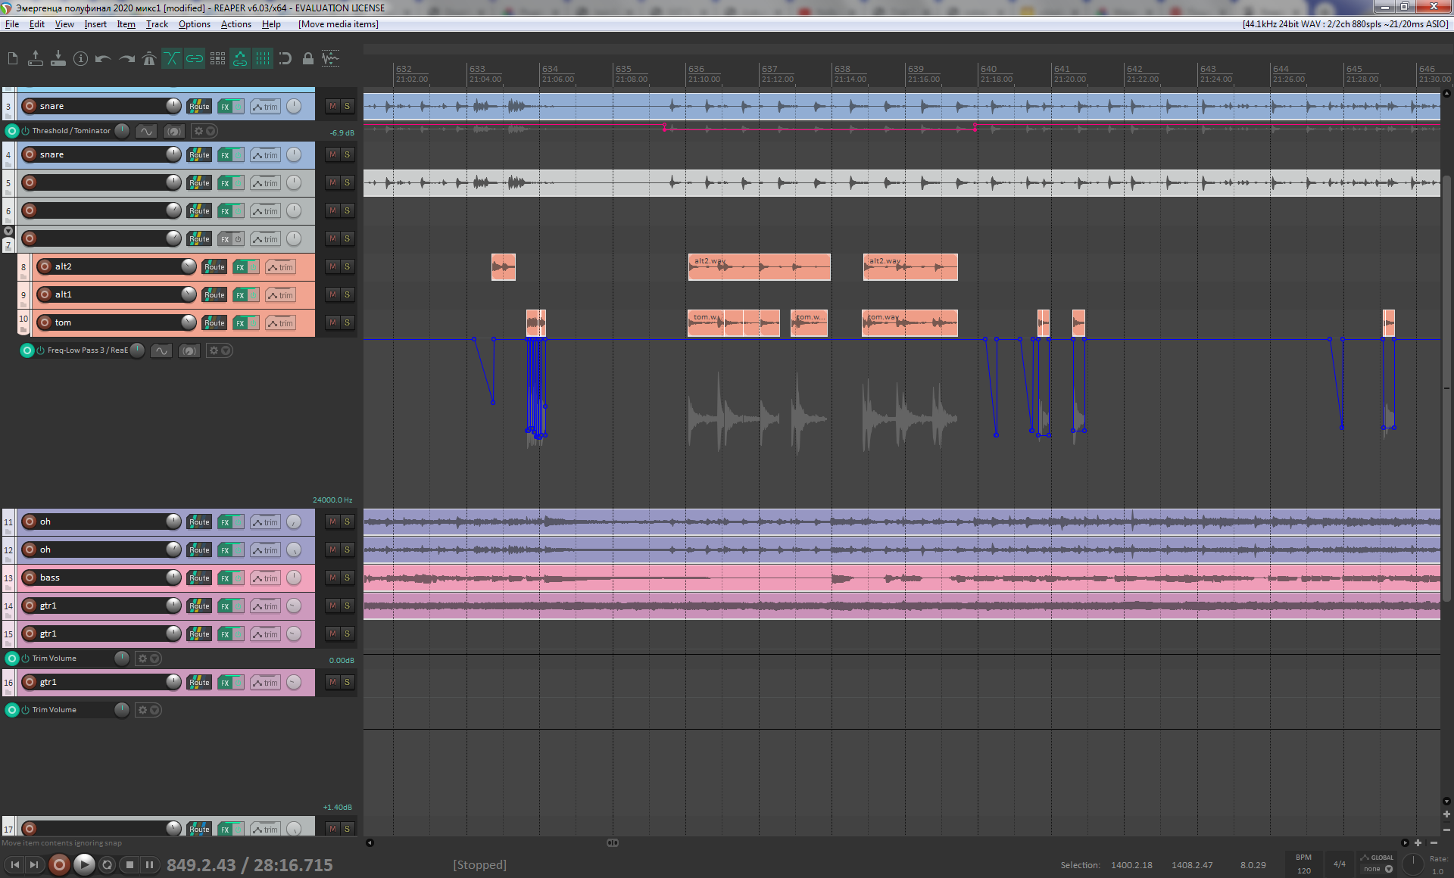The width and height of the screenshot is (1454, 878).
Task: Open the File menu
Action: 12,24
